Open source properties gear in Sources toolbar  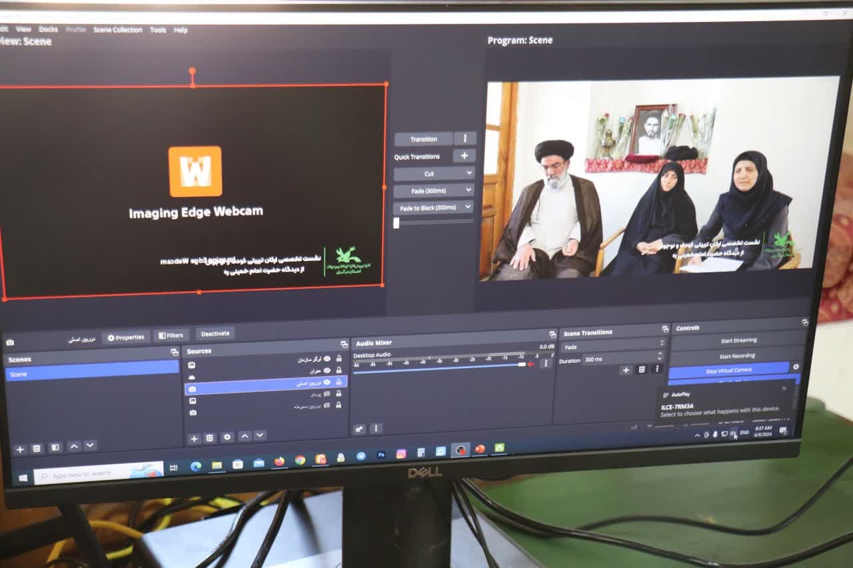click(227, 437)
